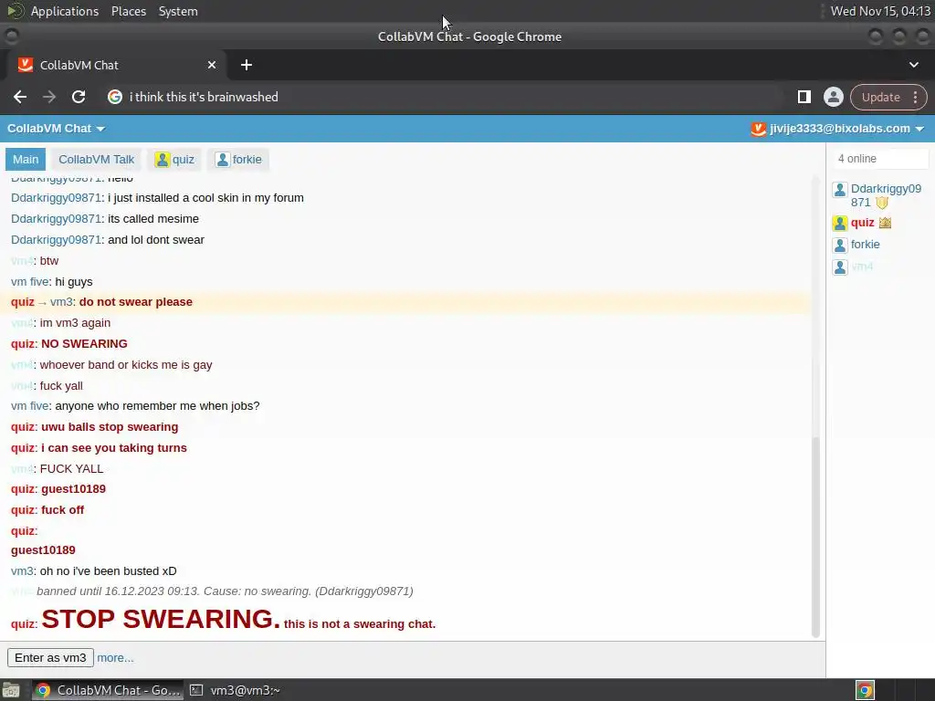Viewport: 935px width, 701px height.
Task: Click message 'whoever band or kicks me is gay'
Action: pyautogui.click(x=126, y=365)
